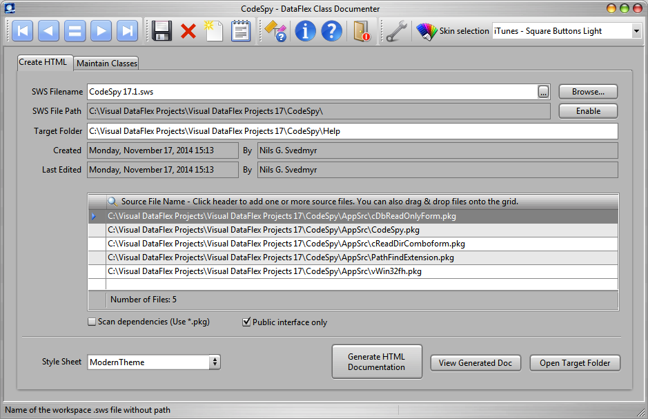Click Open Target Folder
Viewport: 648px width, 419px height.
(575, 363)
